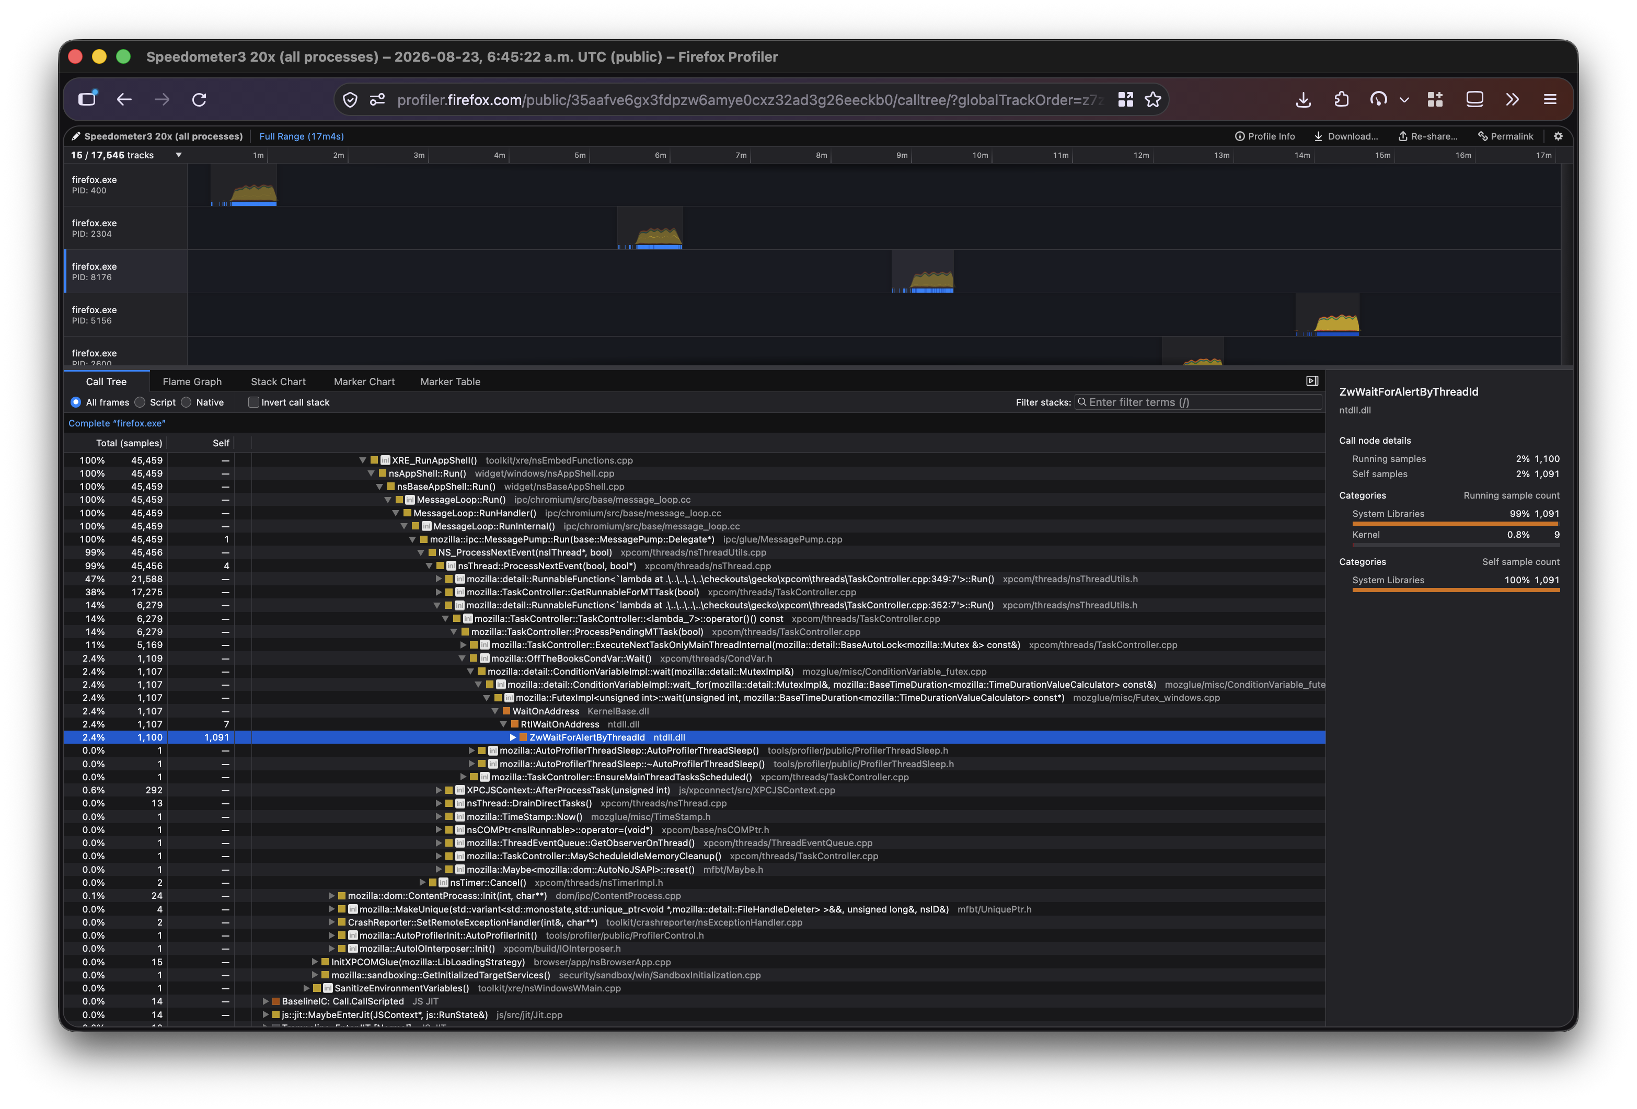Click the PID 400 activity graph
Viewport: 1637px width, 1109px height.
point(244,185)
